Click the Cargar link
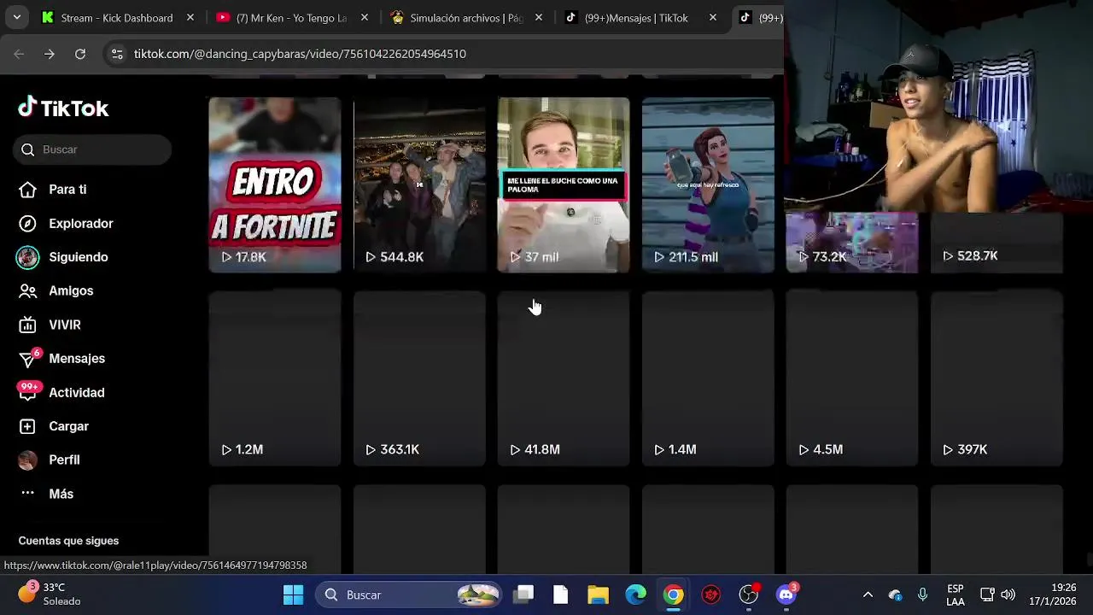 point(68,426)
